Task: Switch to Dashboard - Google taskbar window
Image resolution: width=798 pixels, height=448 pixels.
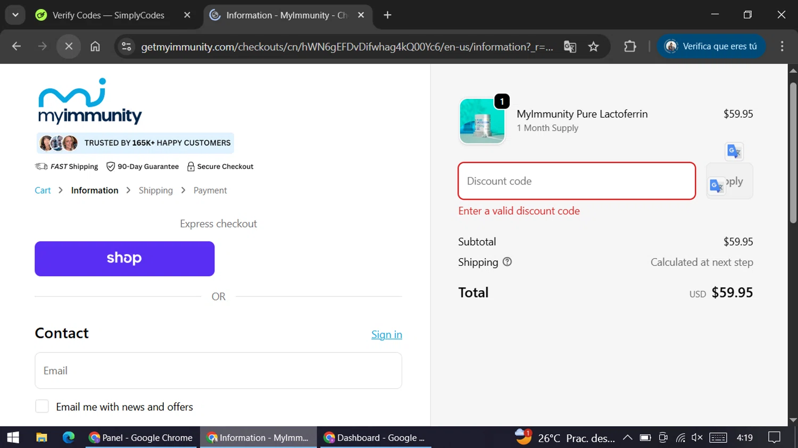Action: point(376,437)
